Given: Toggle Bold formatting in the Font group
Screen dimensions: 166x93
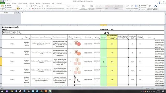Looking at the screenshot, I should tap(18, 9).
